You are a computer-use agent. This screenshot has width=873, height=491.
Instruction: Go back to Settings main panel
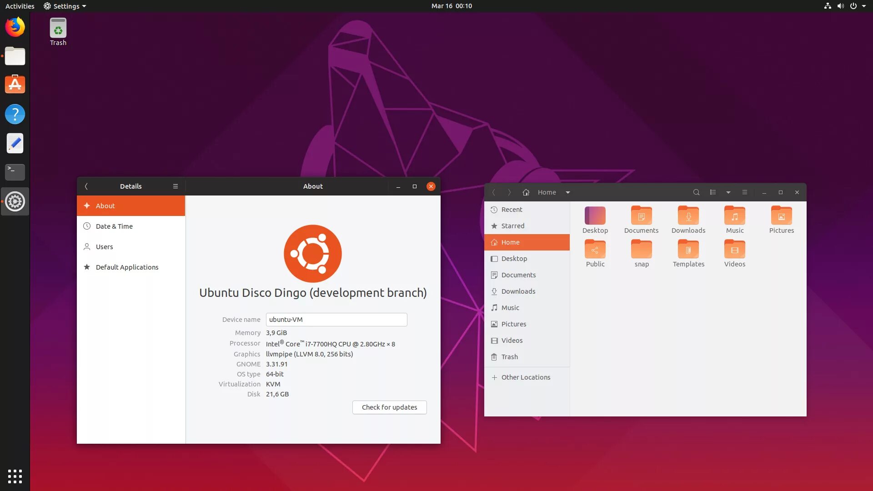pos(86,186)
